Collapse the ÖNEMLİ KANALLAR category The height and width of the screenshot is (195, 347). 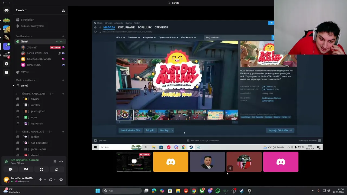[35, 94]
